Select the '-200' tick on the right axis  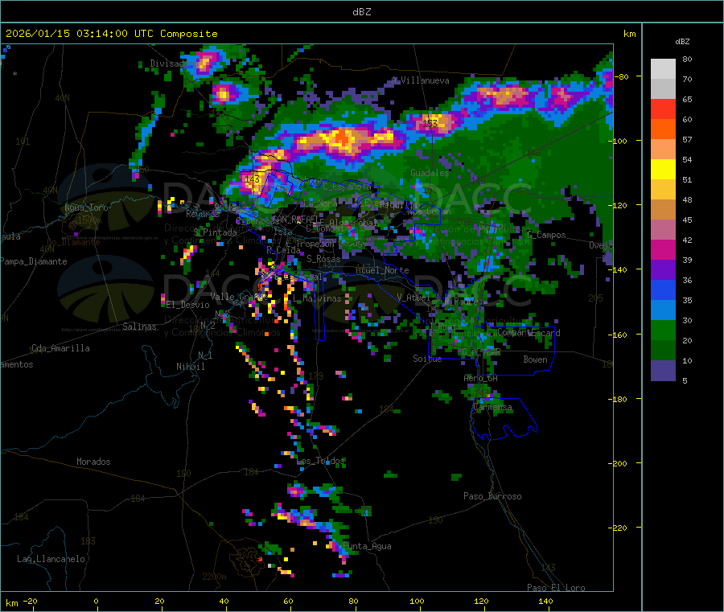618,463
